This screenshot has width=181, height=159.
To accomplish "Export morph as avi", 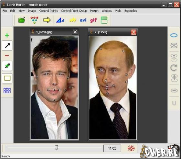I will click(x=83, y=20).
